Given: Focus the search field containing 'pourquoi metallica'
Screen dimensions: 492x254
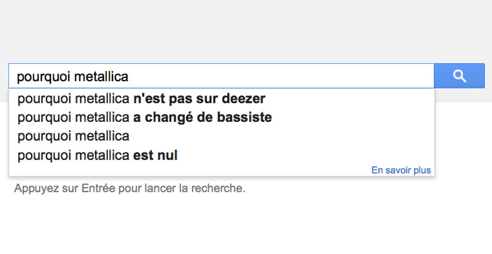Looking at the screenshot, I should pos(221,76).
